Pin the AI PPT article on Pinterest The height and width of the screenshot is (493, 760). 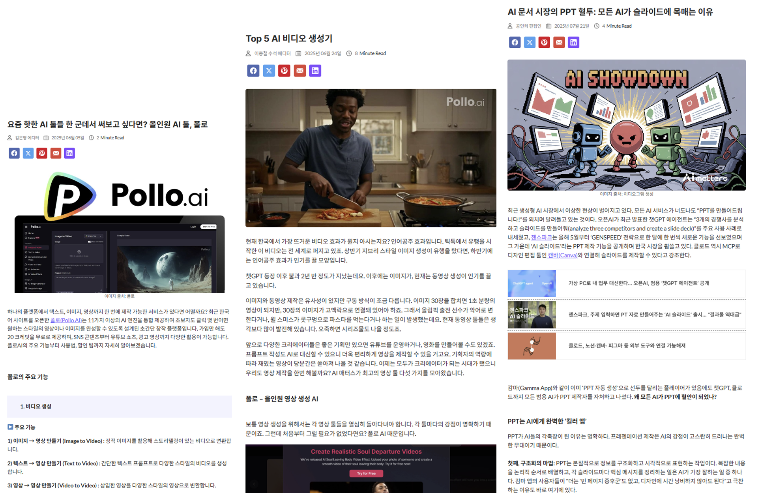coord(544,42)
